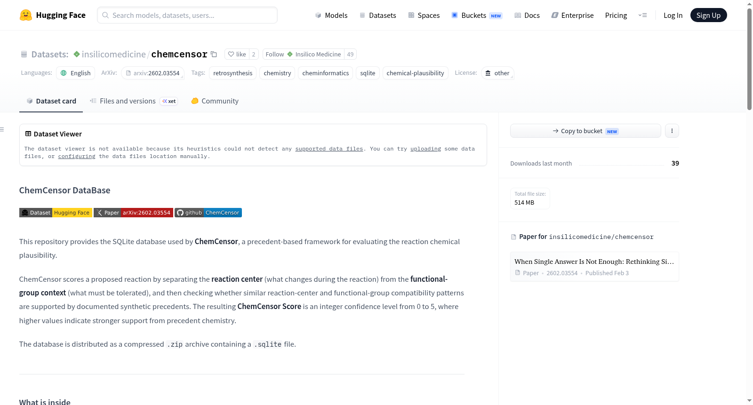This screenshot has width=753, height=405.
Task: Click the heart like button
Action: click(237, 54)
